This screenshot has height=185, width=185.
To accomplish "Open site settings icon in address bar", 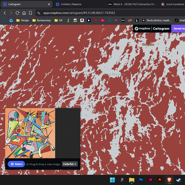I will [39, 13].
